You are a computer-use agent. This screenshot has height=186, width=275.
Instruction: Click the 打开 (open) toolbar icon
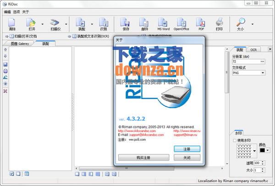tap(32, 24)
